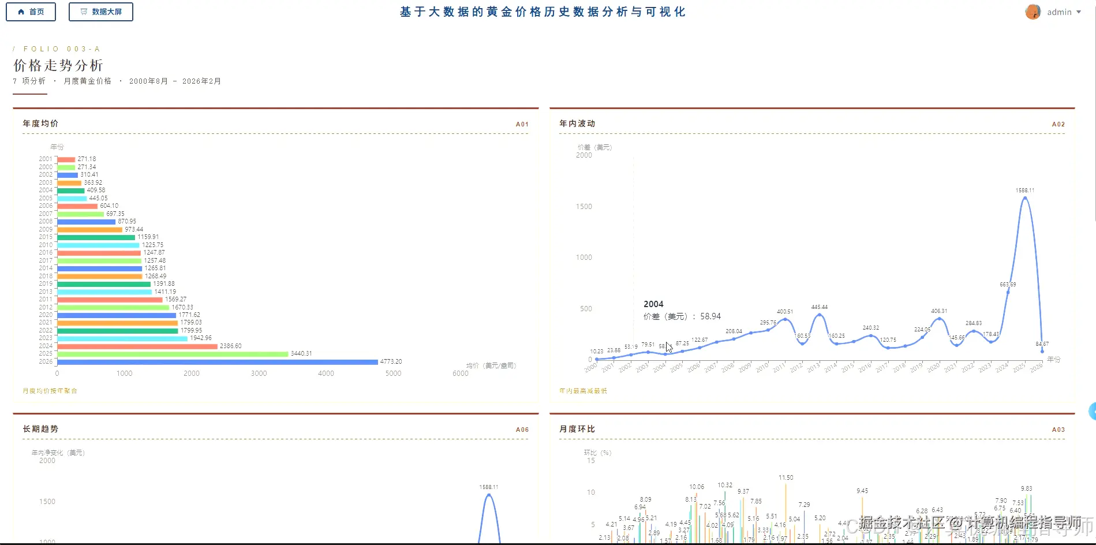1096x545 pixels.
Task: Click the 406.31 peak on 年内波动 chart
Action: (x=939, y=319)
